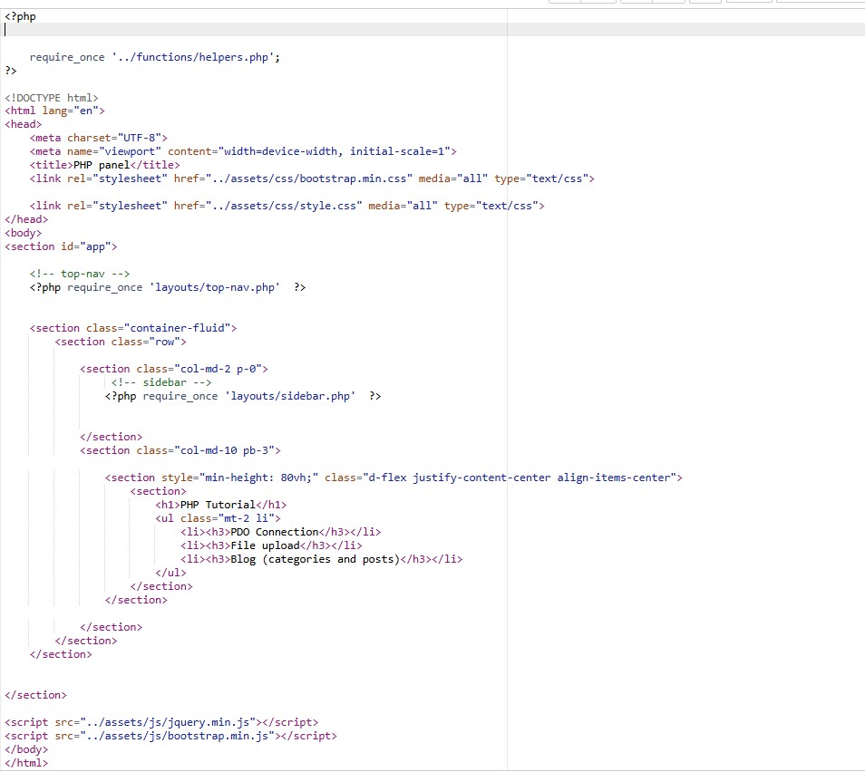Viewport: 865px width, 772px height.
Task: Place cursor in <title>PHP panel</title>
Action: [104, 165]
